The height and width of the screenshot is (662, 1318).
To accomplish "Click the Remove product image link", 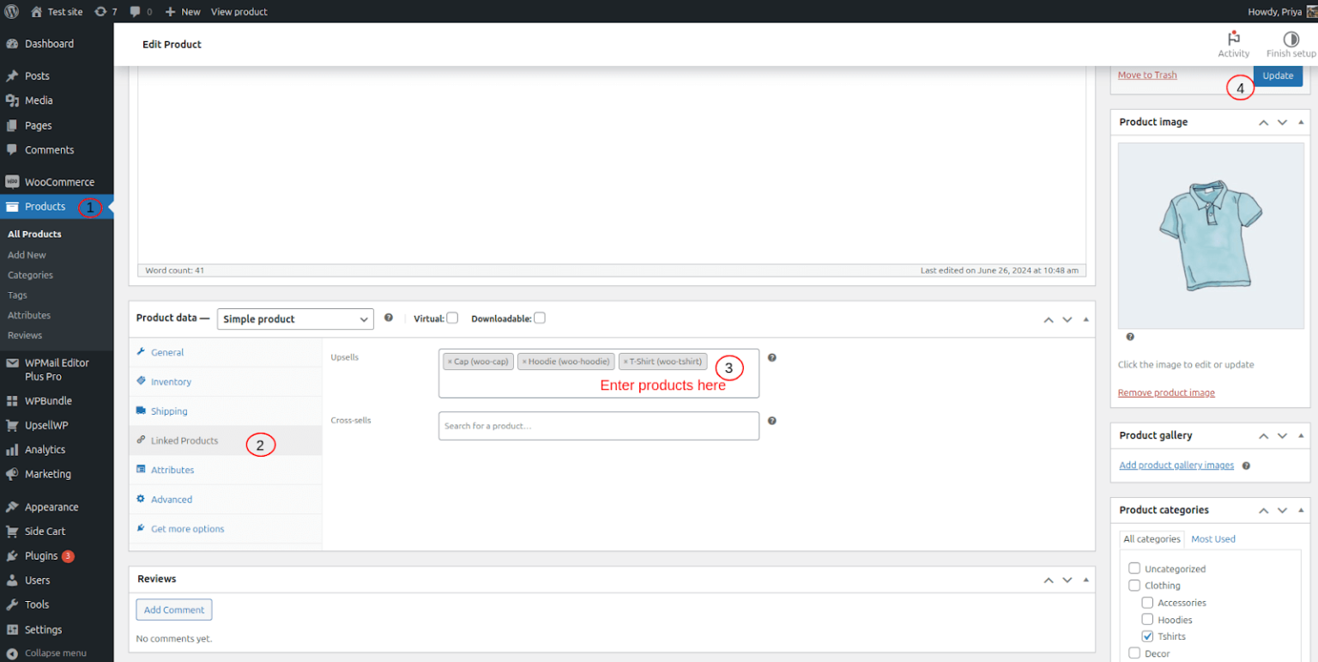I will point(1166,392).
